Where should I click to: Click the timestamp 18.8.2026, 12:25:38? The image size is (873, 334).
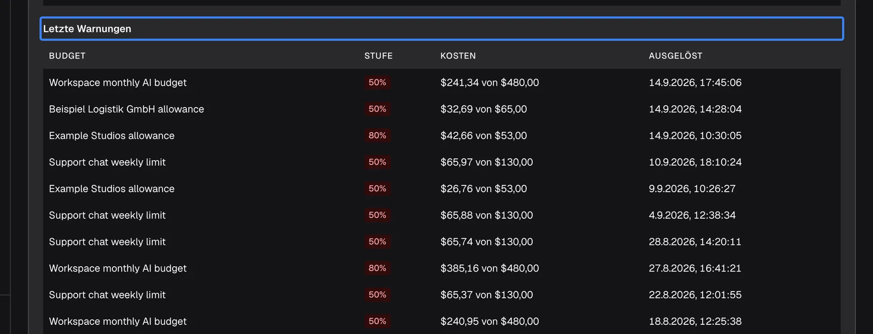tap(695, 321)
